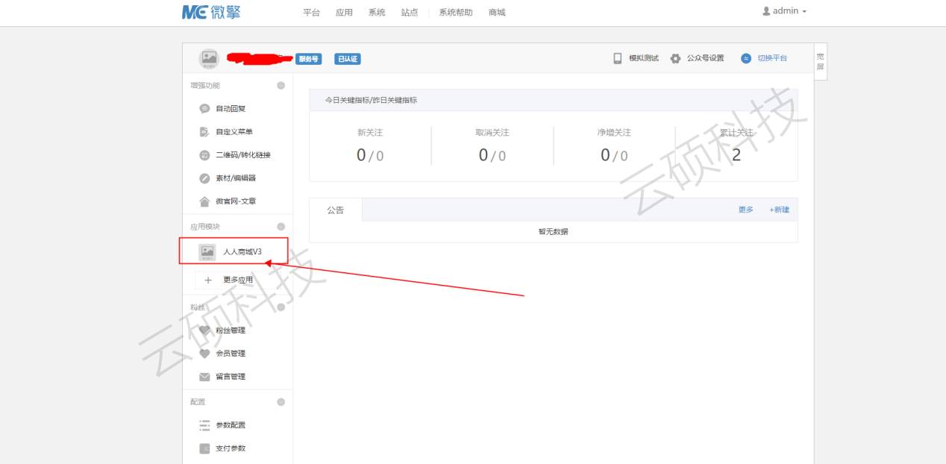Click the 公众号设置 gear icon
The image size is (946, 464).
pyautogui.click(x=675, y=58)
